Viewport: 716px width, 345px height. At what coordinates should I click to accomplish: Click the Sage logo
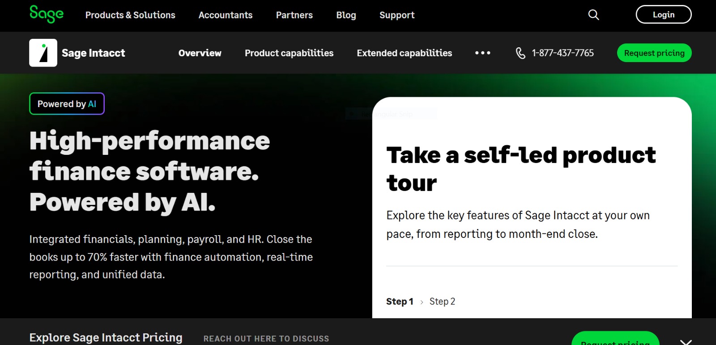[46, 14]
